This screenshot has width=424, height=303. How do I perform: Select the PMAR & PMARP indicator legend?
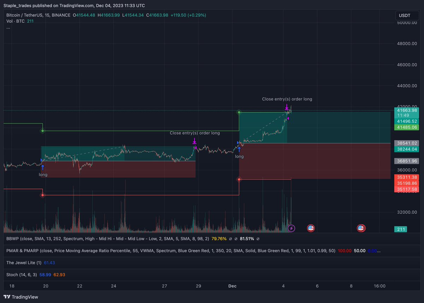(x=171, y=251)
